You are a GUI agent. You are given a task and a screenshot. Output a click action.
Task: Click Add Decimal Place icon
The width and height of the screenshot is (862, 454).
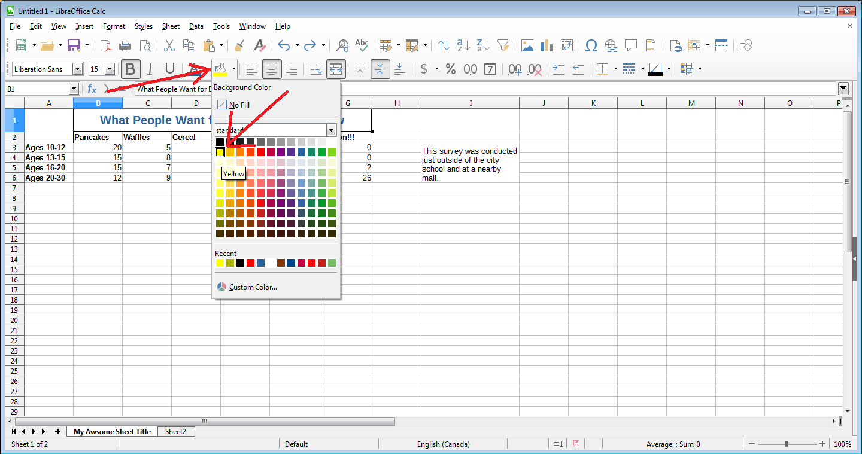pos(515,69)
